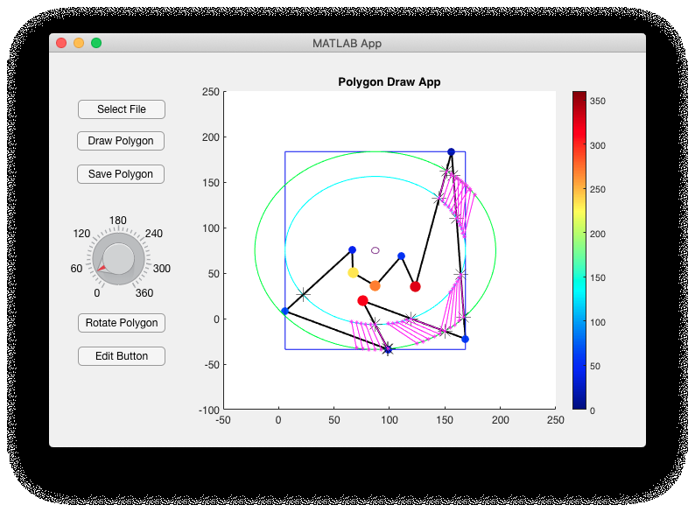Click Save Polygon button

(121, 174)
